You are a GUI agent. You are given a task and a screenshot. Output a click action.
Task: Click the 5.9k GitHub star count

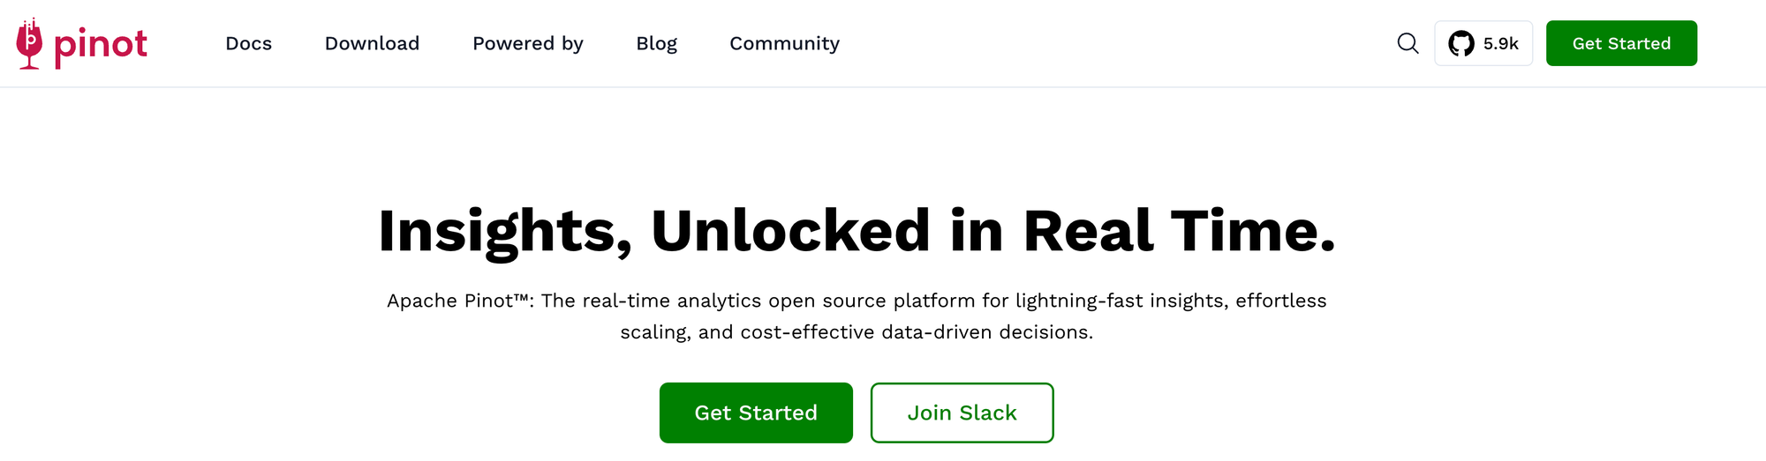(1500, 43)
